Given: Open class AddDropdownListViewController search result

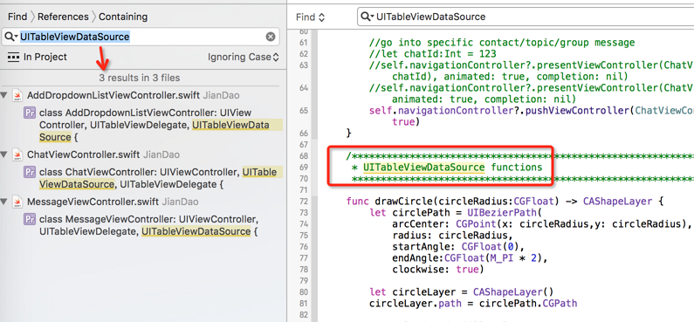Looking at the screenshot, I should coord(153,125).
